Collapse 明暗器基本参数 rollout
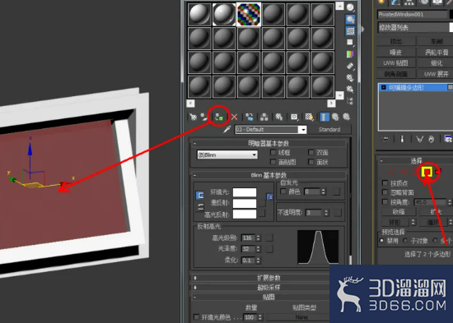Image resolution: width=453 pixels, height=323 pixels. coord(269,143)
